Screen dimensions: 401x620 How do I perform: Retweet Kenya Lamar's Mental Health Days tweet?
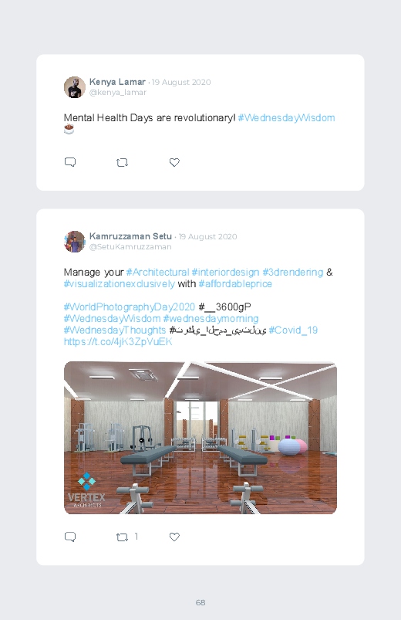pos(122,162)
